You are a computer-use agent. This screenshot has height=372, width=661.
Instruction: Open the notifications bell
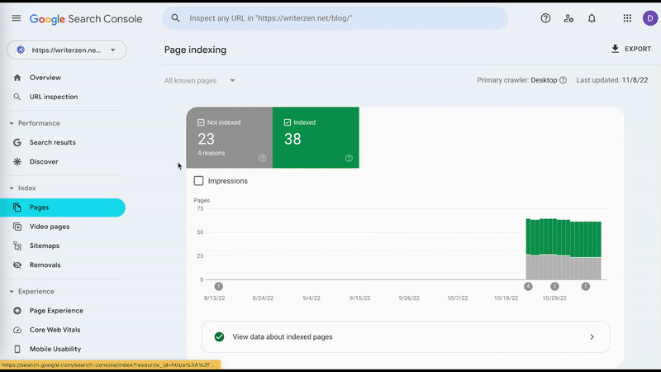[592, 18]
